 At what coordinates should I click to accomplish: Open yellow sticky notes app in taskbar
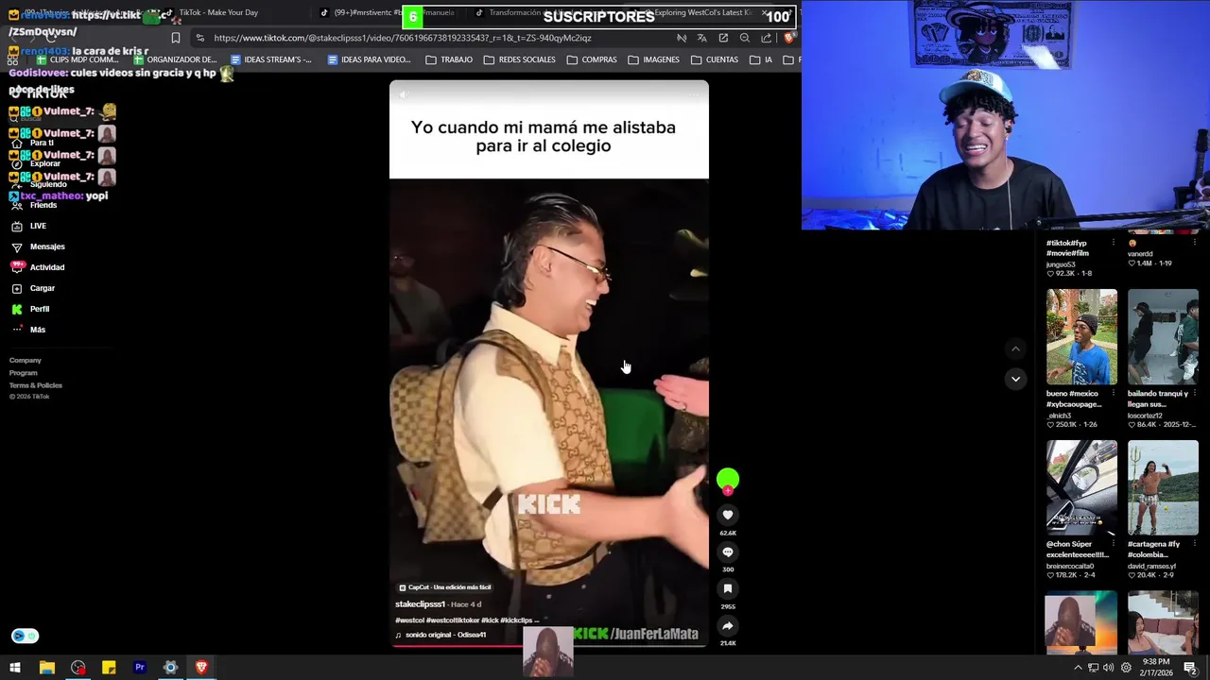[x=109, y=668]
